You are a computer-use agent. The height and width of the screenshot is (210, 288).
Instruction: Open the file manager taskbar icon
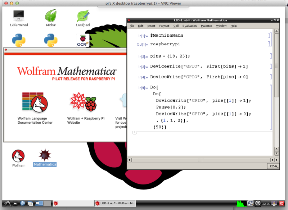point(15,204)
